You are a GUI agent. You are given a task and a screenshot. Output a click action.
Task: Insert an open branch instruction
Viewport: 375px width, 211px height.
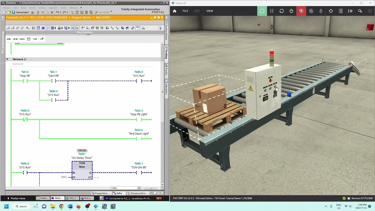[x=35, y=39]
